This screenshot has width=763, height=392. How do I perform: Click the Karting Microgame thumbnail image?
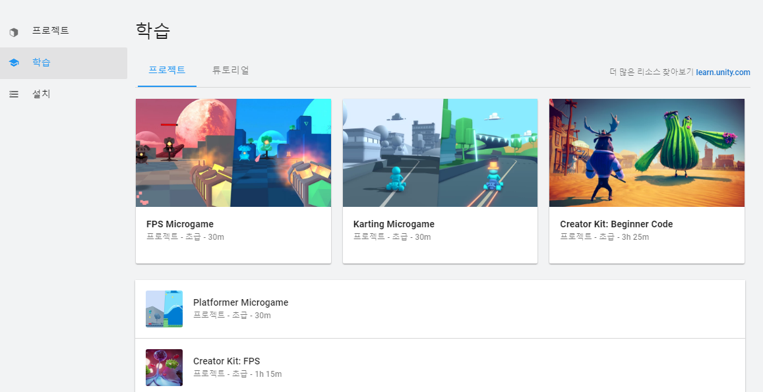(441, 153)
